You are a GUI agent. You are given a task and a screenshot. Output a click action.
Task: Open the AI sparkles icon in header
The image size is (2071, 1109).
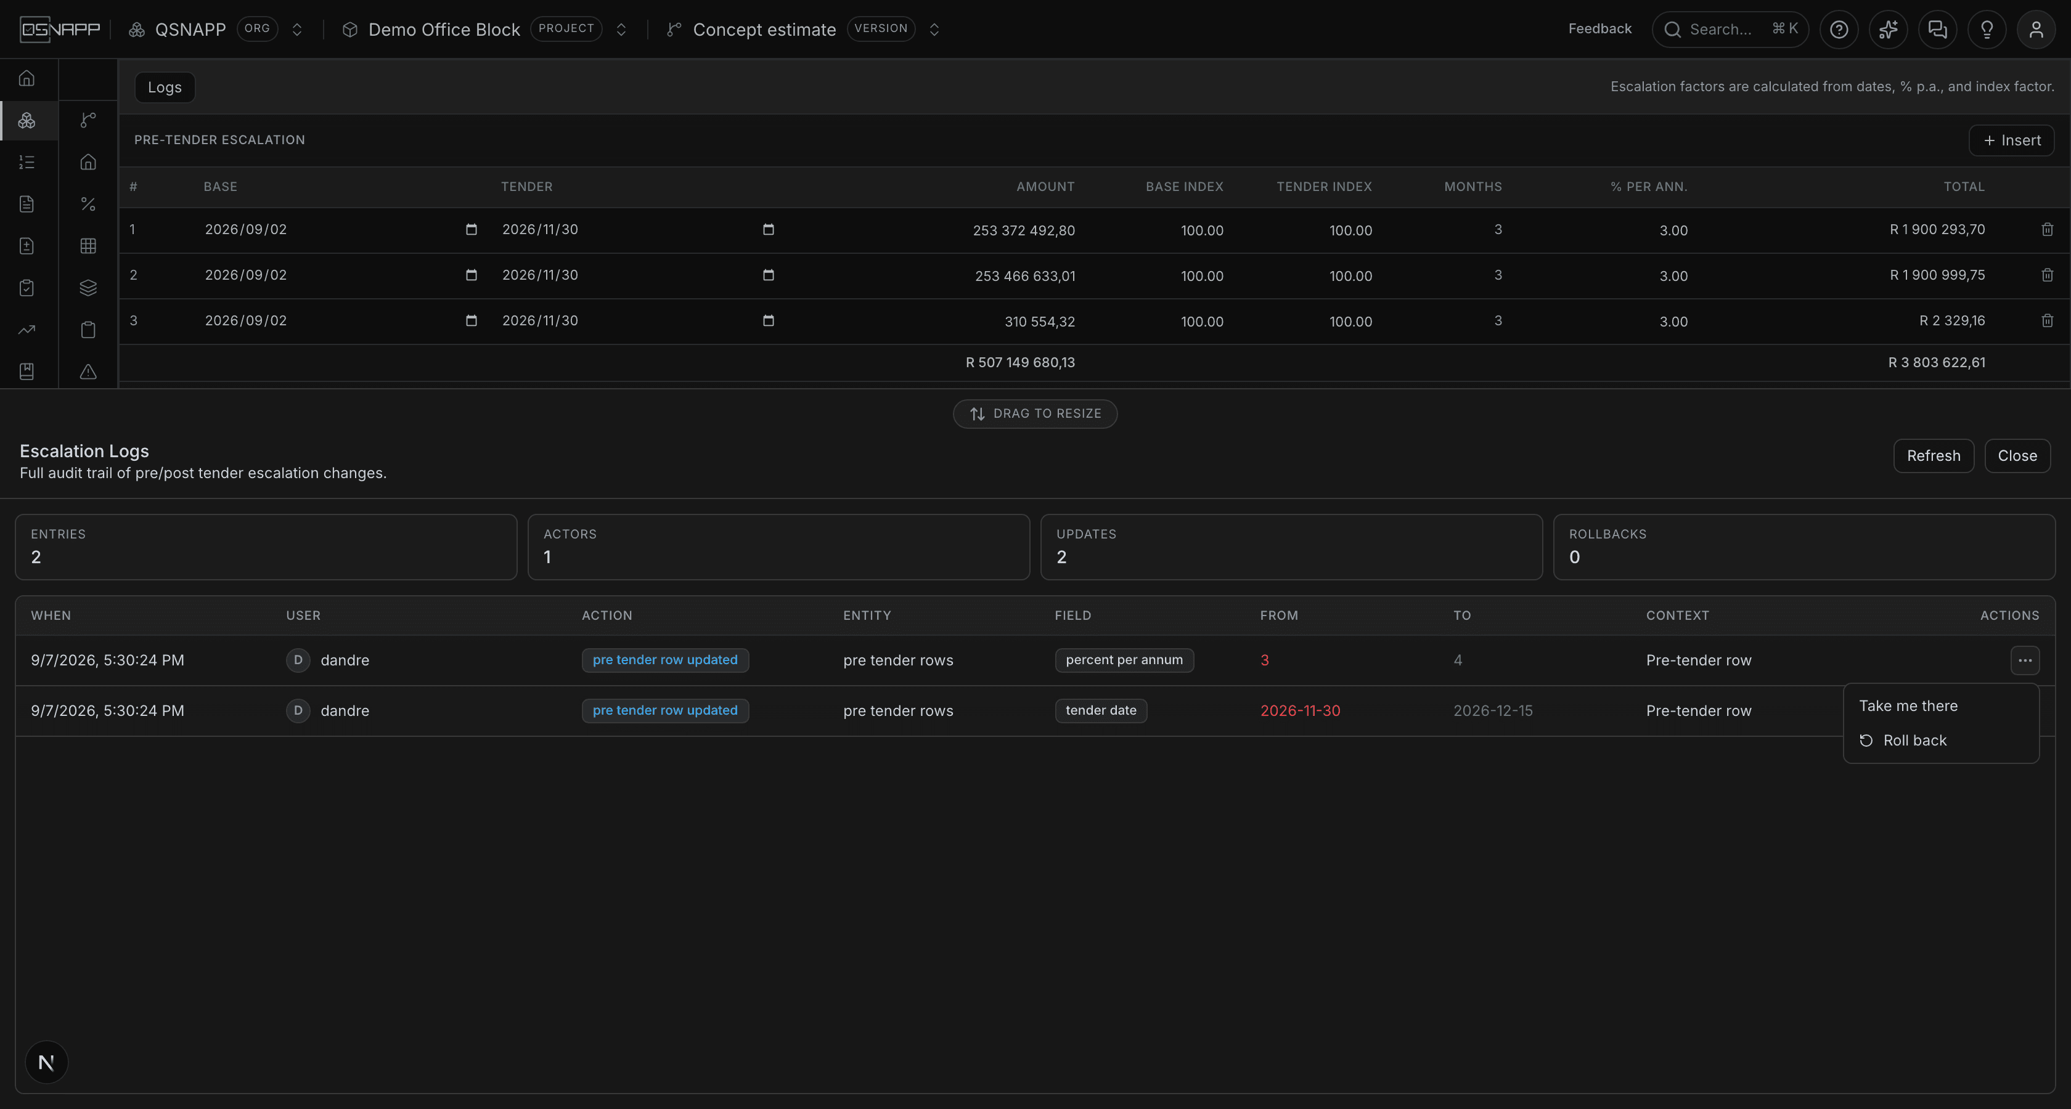(1888, 30)
